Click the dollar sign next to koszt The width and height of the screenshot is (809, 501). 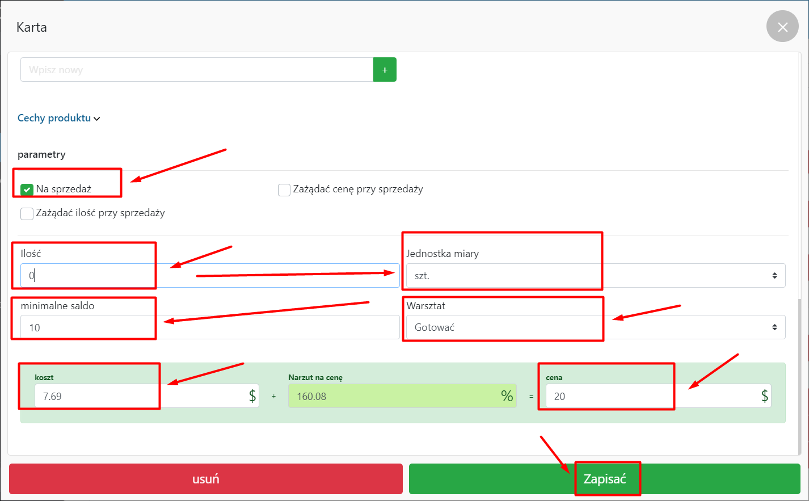pyautogui.click(x=252, y=396)
